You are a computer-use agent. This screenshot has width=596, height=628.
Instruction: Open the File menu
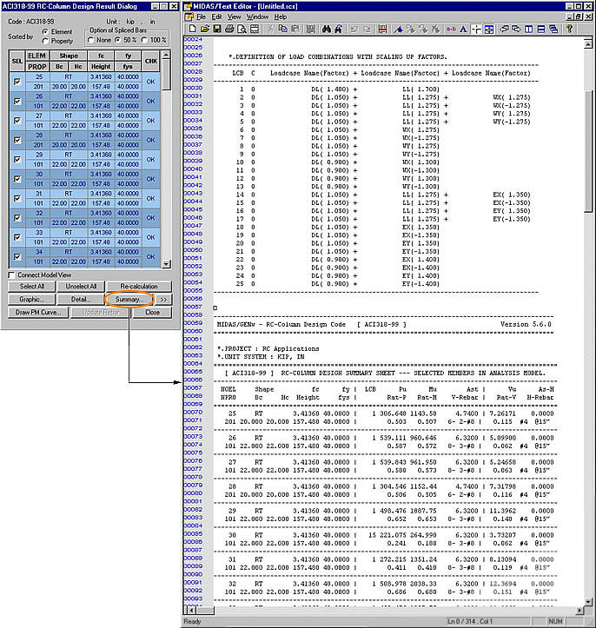coord(201,17)
